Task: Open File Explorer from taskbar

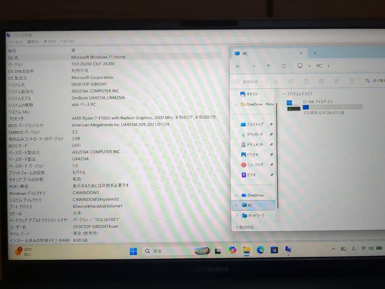Action: click(247, 250)
